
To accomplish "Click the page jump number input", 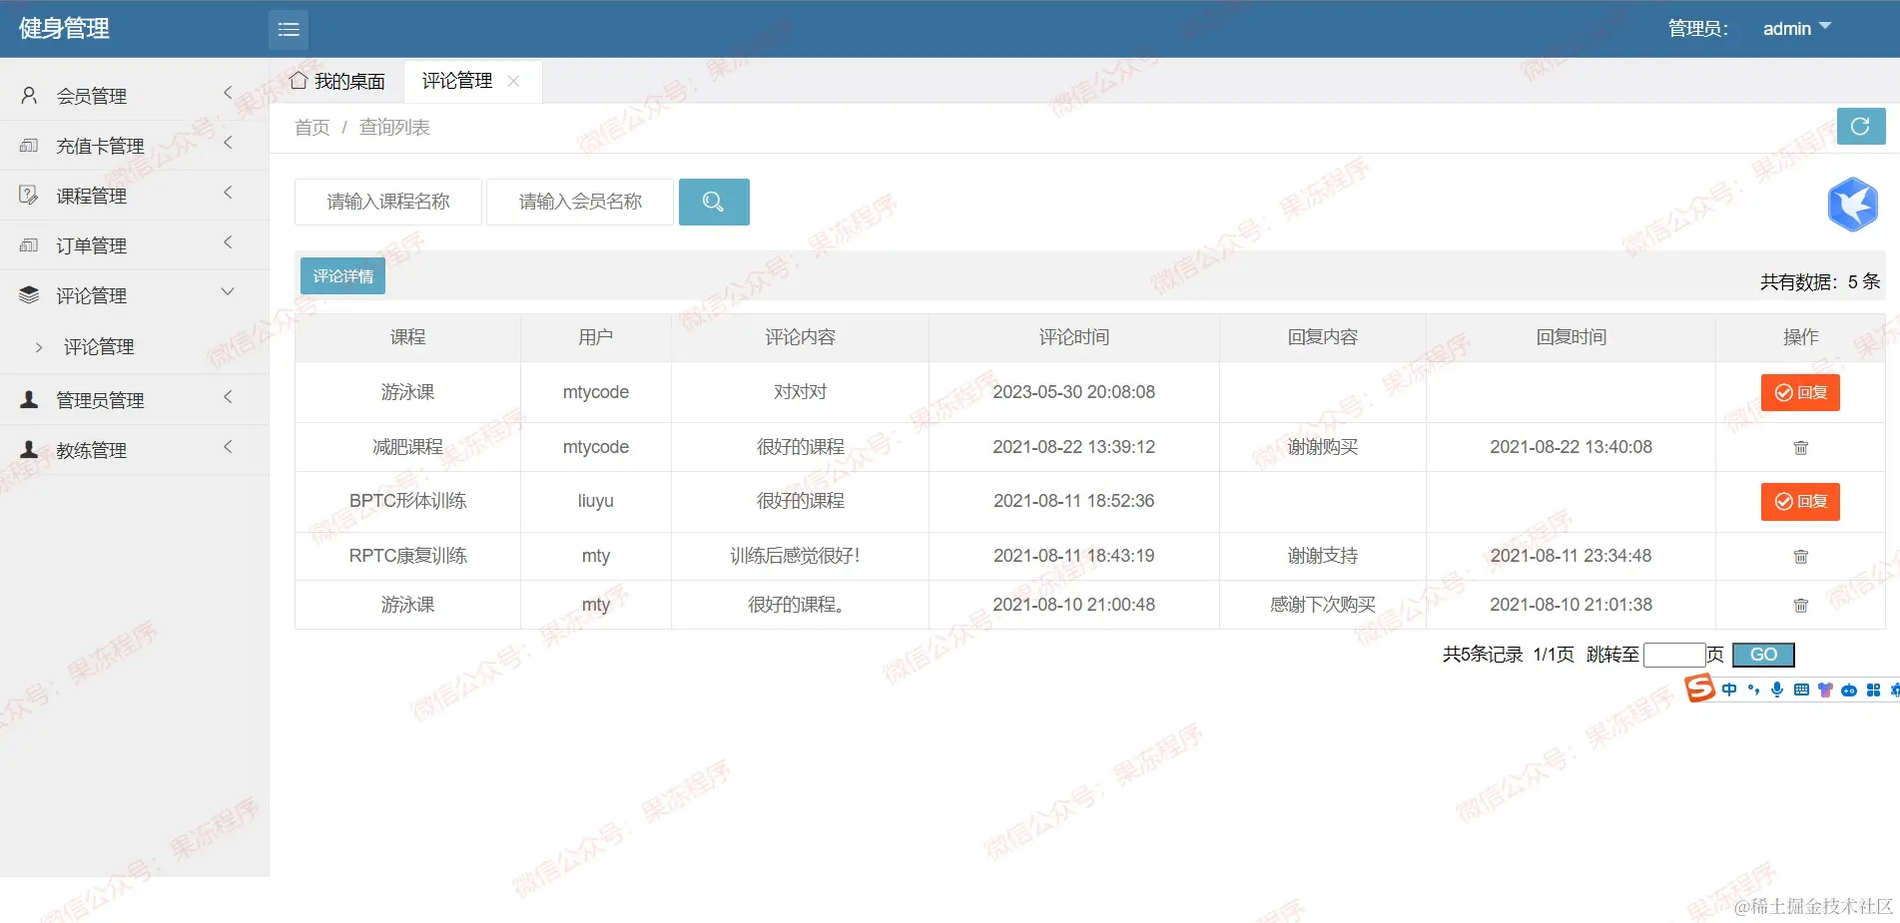I will (1674, 655).
